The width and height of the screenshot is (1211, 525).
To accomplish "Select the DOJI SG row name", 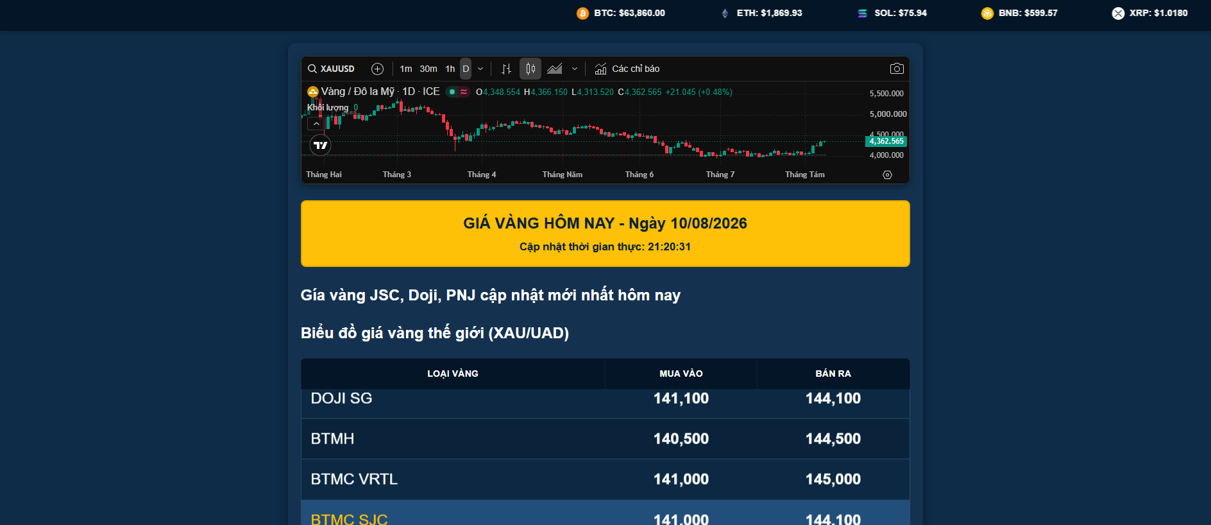I will [341, 399].
